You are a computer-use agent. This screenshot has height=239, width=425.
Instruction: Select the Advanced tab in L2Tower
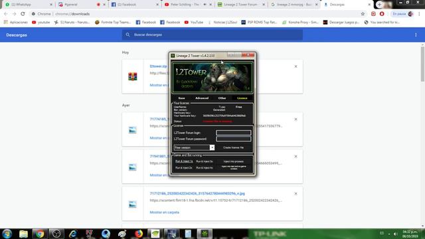[x=202, y=98]
